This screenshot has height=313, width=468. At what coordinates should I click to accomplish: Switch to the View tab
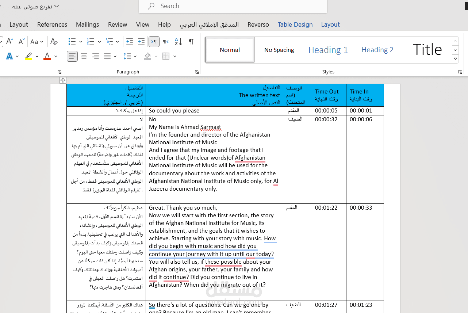click(x=143, y=24)
